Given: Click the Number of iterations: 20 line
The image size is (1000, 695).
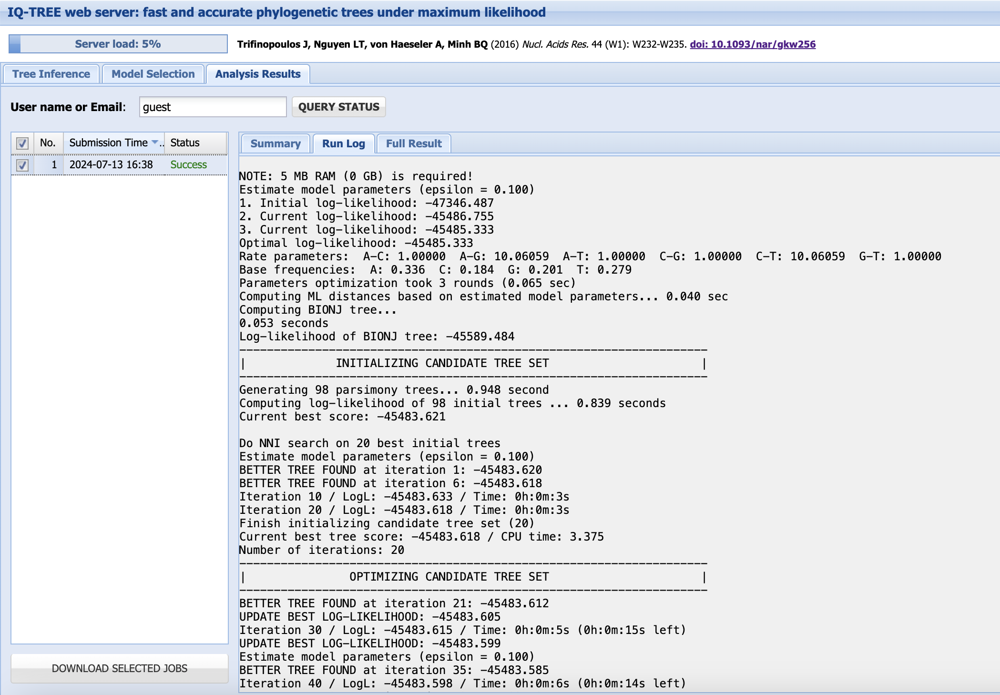Looking at the screenshot, I should [x=322, y=550].
